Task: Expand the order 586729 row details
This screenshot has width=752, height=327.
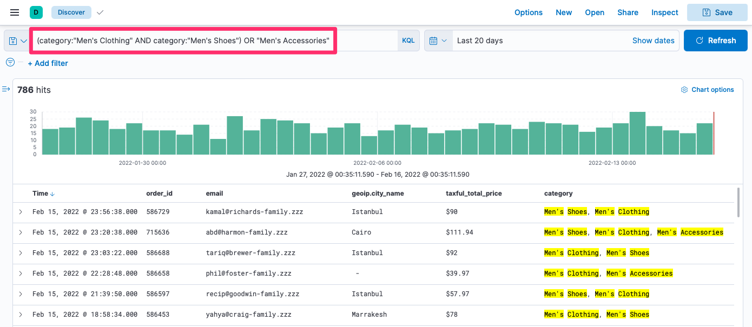Action: 21,212
